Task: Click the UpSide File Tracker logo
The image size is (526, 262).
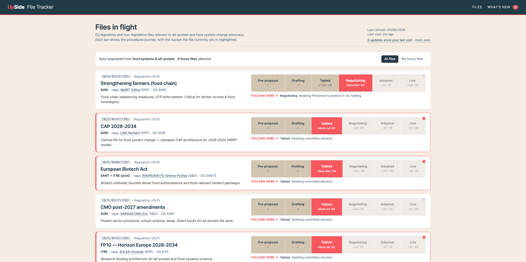Action: click(31, 7)
